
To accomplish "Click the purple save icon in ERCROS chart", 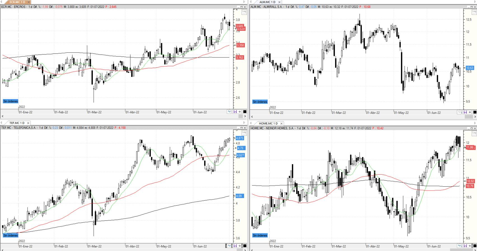I will [x=235, y=112].
